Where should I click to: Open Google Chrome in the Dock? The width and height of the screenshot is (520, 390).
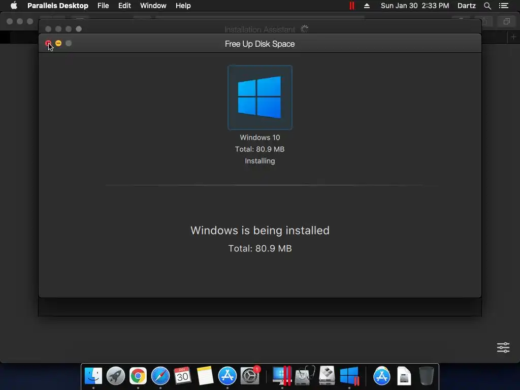pyautogui.click(x=138, y=376)
